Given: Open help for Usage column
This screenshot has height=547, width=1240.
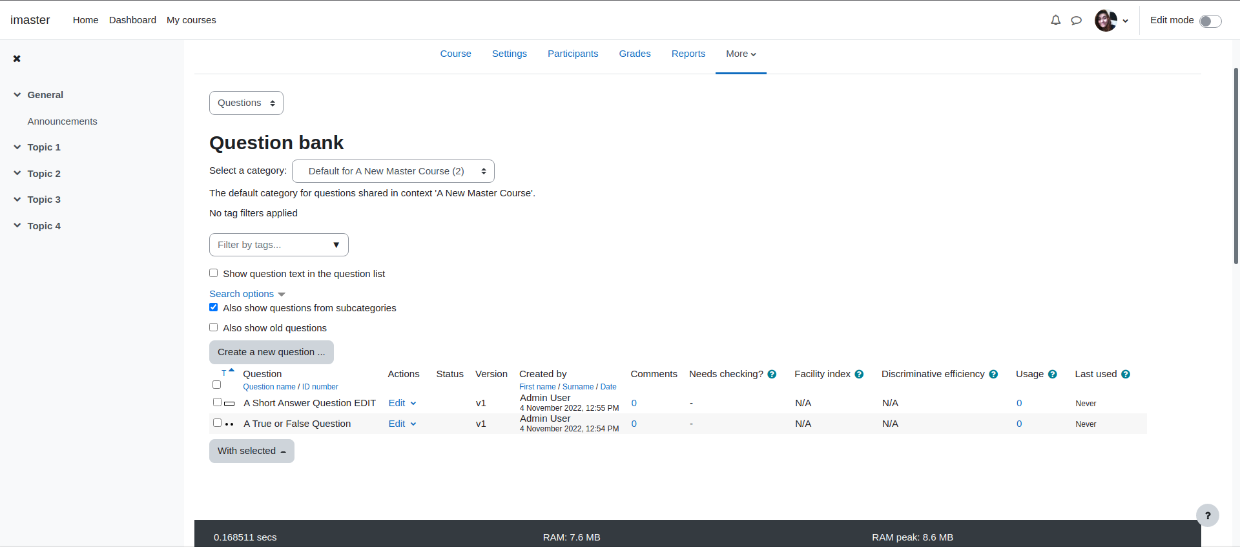Looking at the screenshot, I should coord(1052,375).
